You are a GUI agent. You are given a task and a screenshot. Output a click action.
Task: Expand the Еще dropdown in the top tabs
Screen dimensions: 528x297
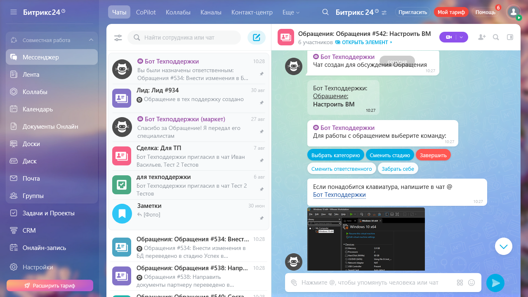click(x=291, y=12)
